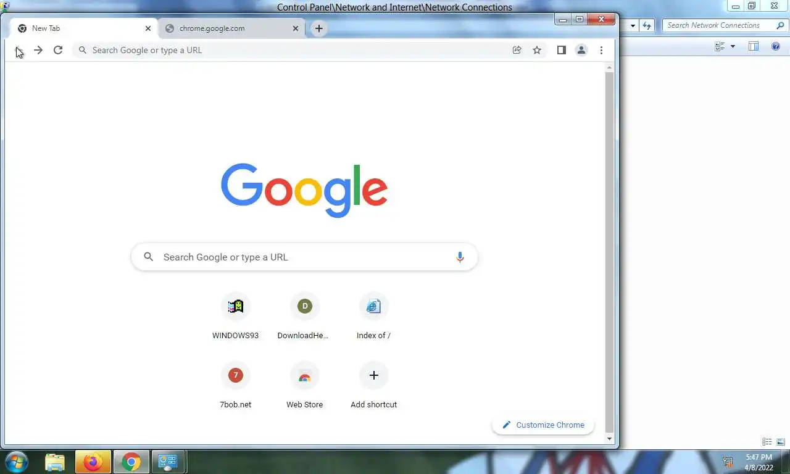Screen dimensions: 790x474
Task: Click the Chrome back arrow button
Action: tap(19, 50)
